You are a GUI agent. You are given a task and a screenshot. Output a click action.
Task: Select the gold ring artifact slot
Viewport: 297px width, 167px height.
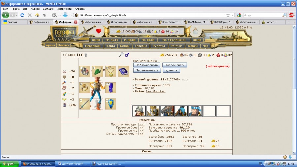tap(84, 88)
